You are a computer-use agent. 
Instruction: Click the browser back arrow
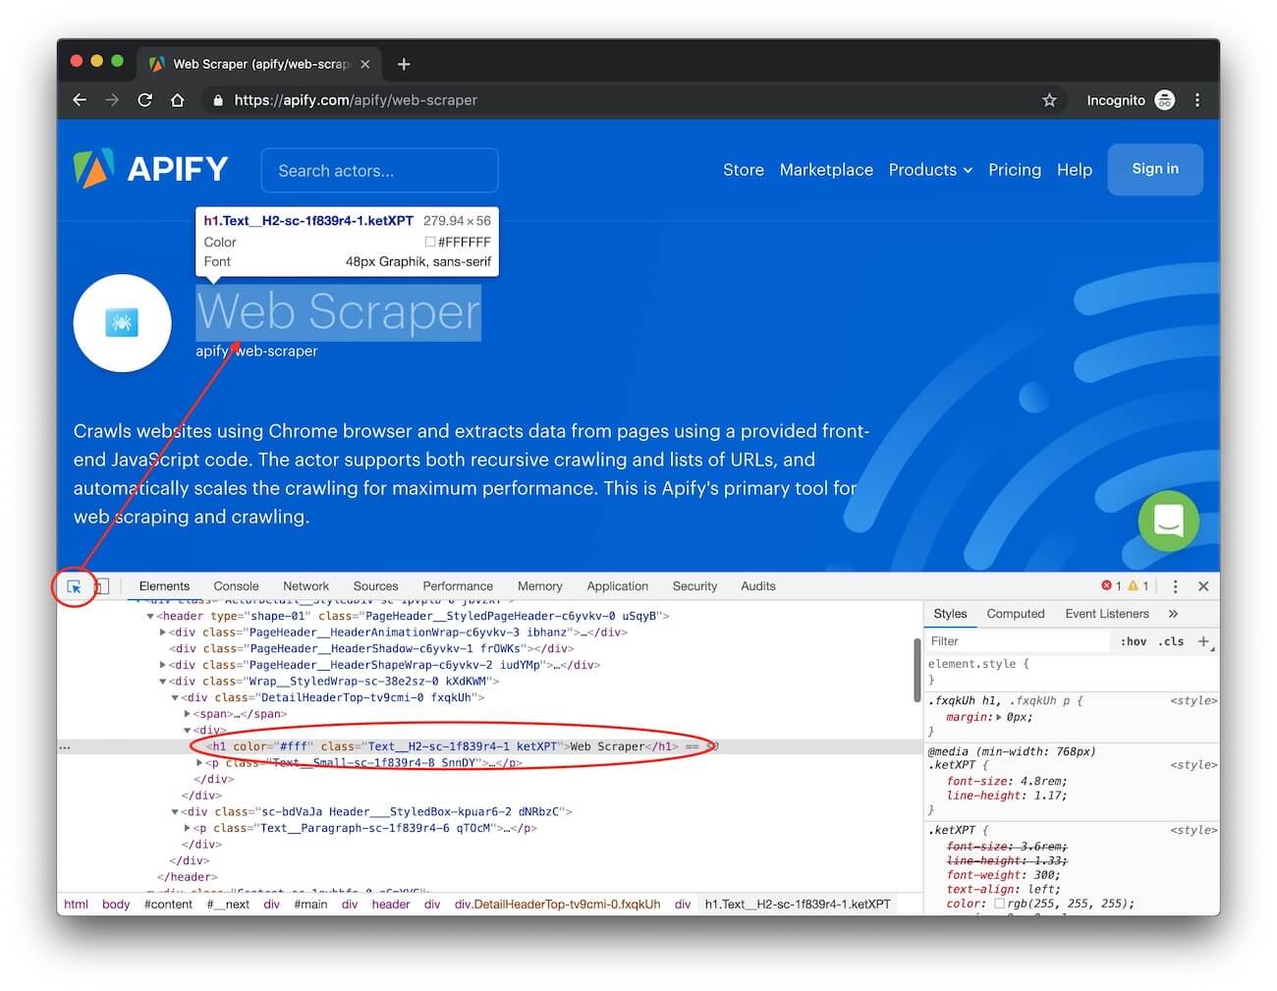[80, 100]
